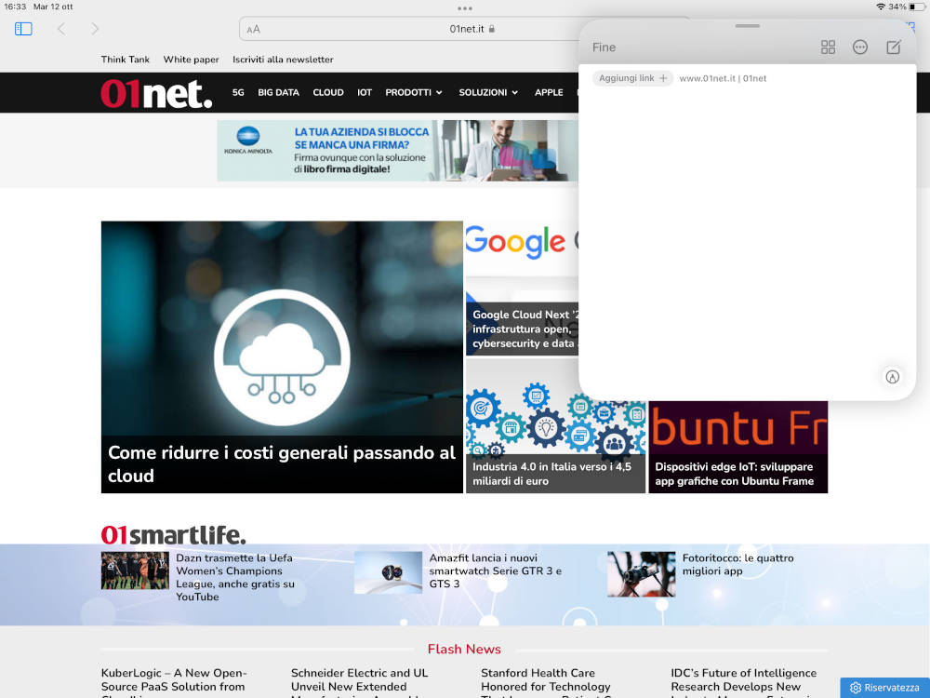Tap the padlock icon in address bar
The width and height of the screenshot is (930, 698).
(492, 29)
